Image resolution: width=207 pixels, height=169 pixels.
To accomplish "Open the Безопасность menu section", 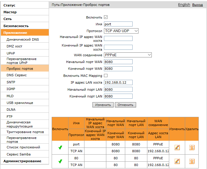I will [24, 26].
